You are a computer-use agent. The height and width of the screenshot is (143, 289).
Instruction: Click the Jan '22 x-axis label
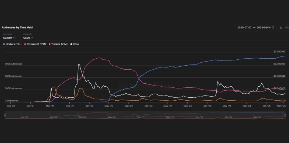pos(89,106)
